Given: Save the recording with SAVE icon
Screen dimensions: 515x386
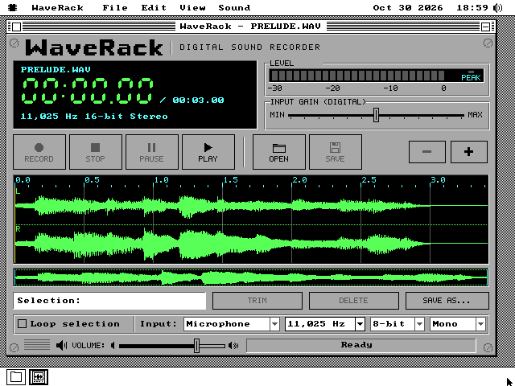Looking at the screenshot, I should click(336, 152).
